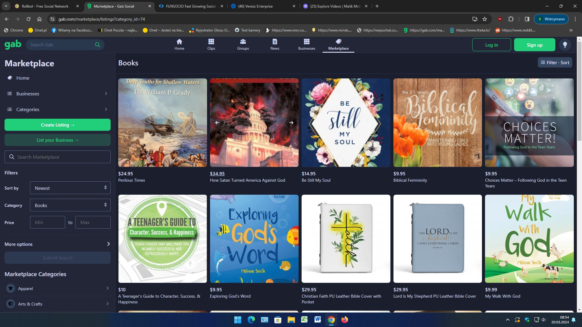Expand More options in filters
The width and height of the screenshot is (582, 327).
[57, 244]
